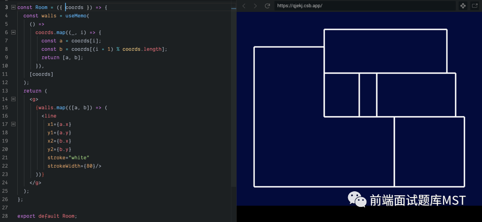
Task: Click the stroke="white" attribute
Action: point(68,157)
